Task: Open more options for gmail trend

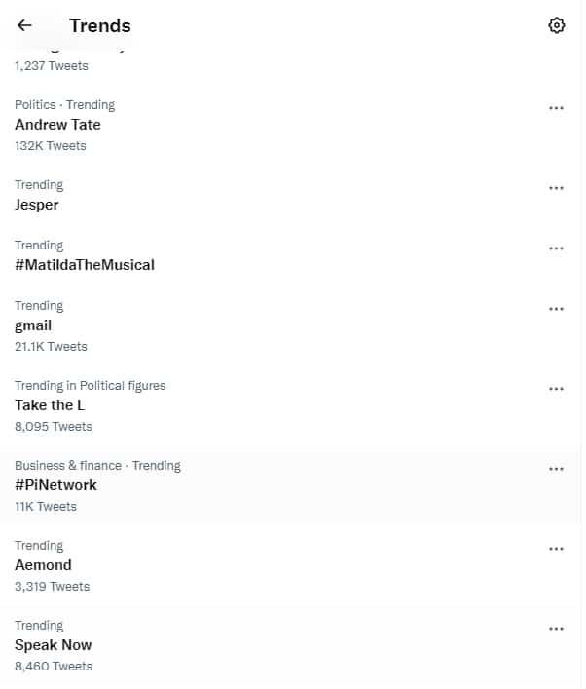Action: pos(556,309)
